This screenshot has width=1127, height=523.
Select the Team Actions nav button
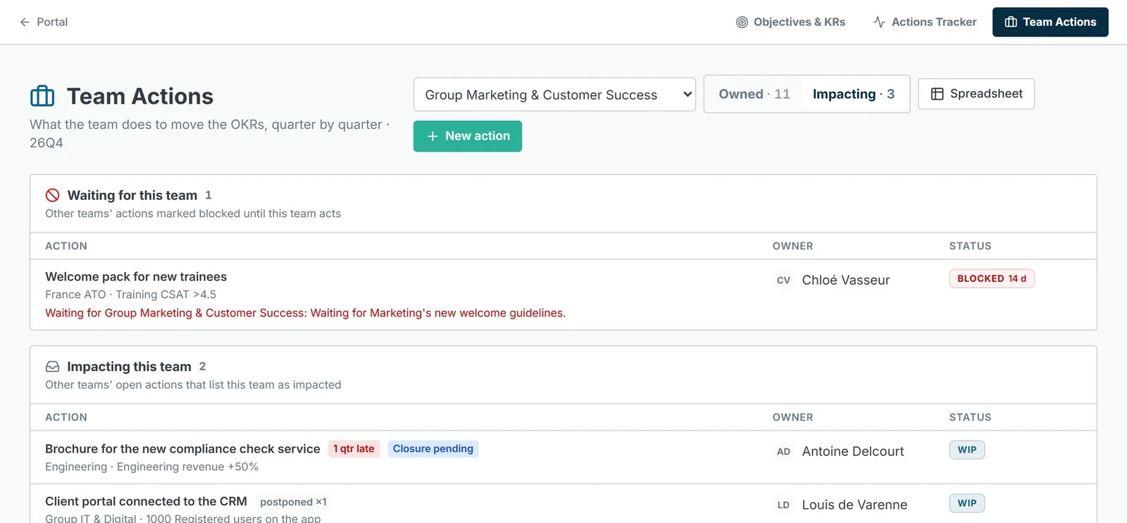pos(1050,22)
